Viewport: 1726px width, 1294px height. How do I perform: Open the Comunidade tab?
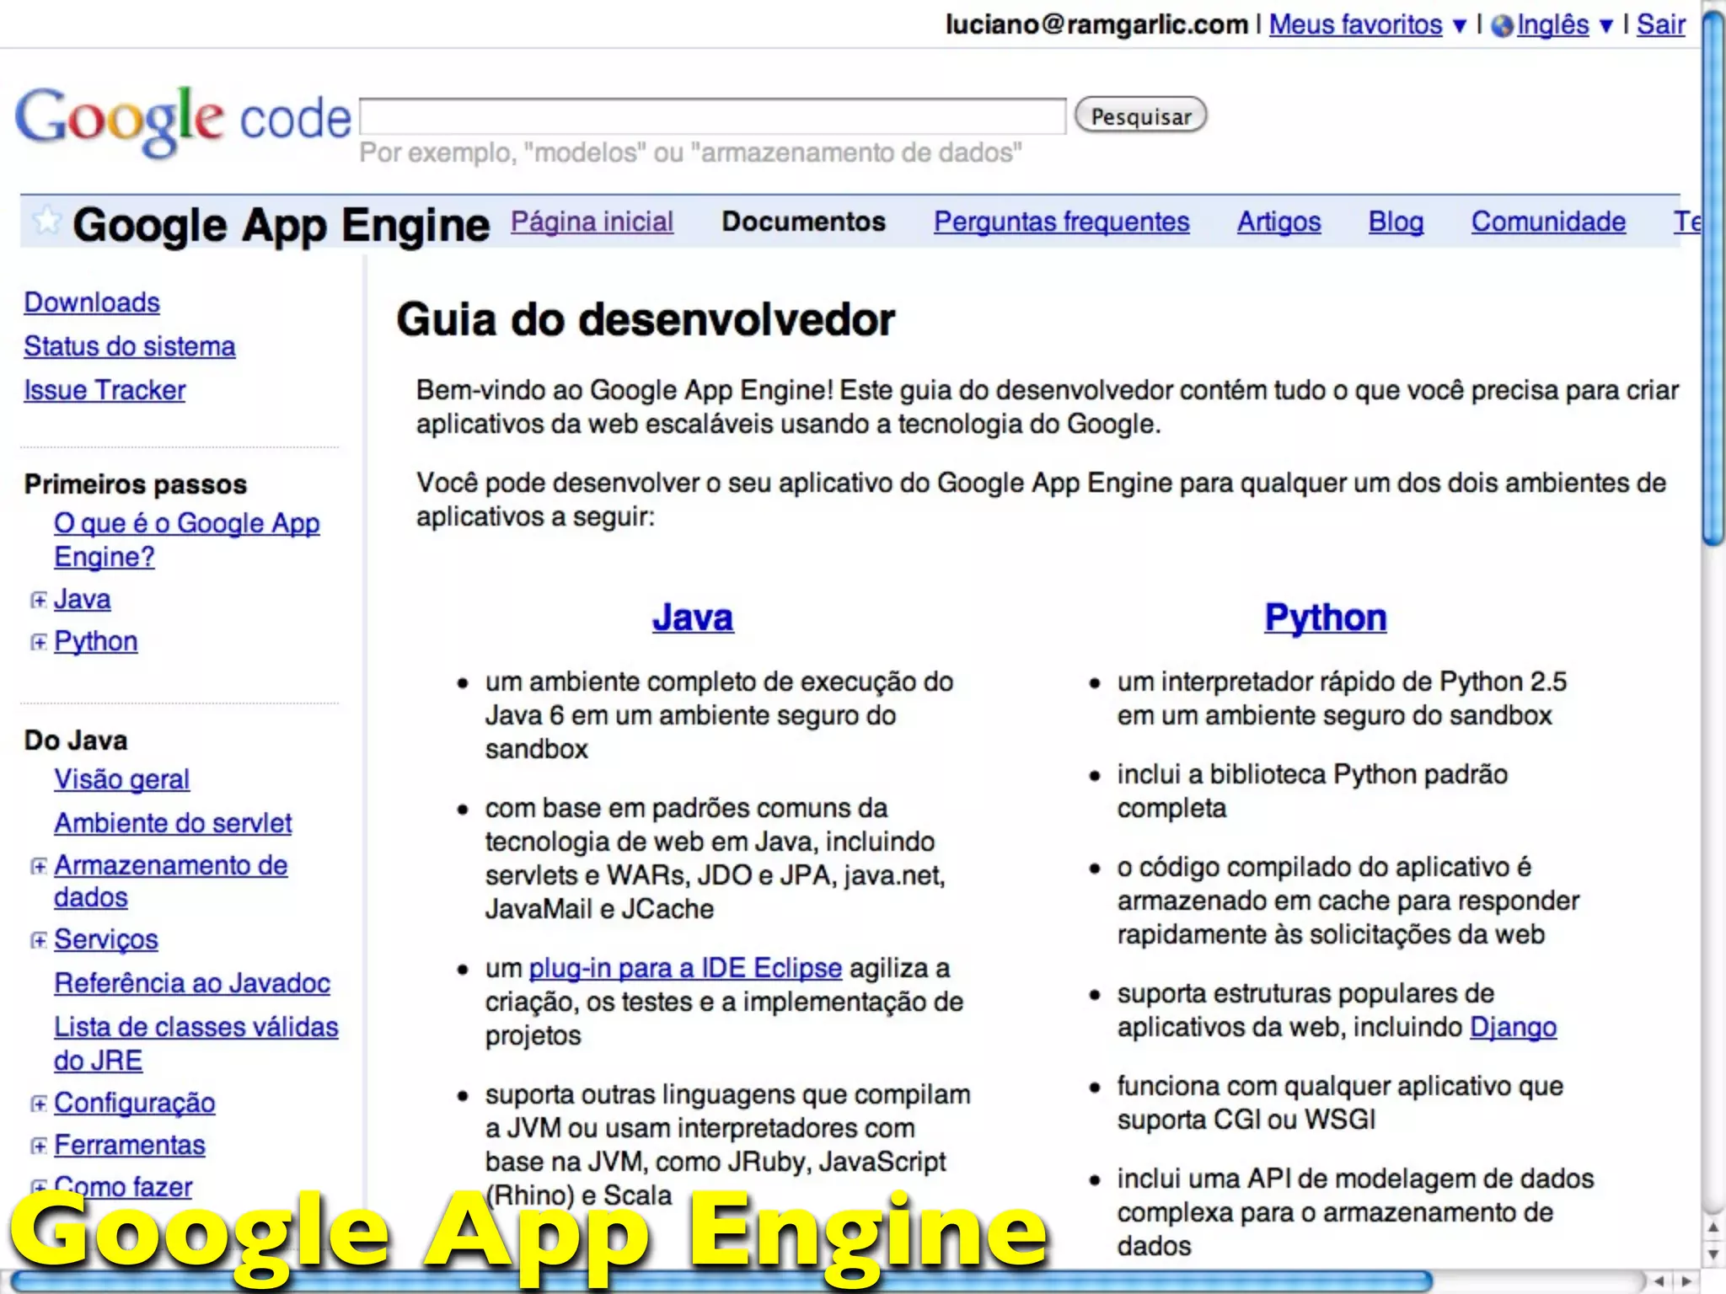click(1548, 222)
